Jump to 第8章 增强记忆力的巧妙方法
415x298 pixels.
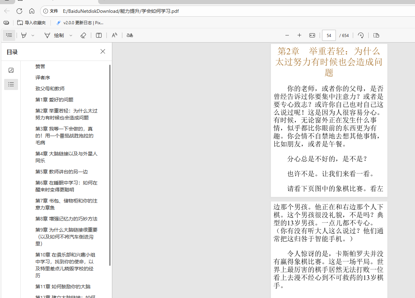coord(66,219)
